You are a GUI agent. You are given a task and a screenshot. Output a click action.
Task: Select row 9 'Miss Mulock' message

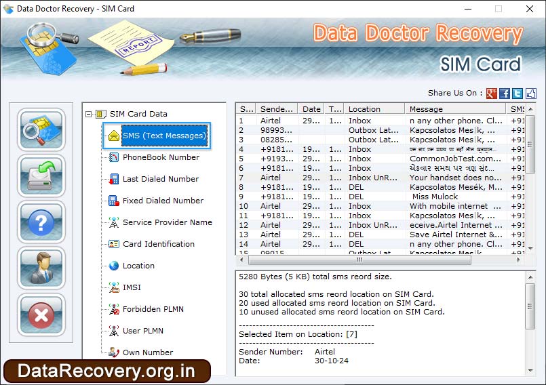[x=381, y=197]
